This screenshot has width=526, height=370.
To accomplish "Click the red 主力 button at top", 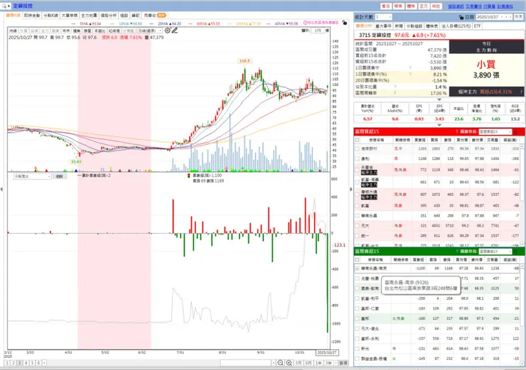I will click(424, 6).
